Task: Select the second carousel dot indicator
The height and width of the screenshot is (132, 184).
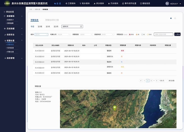Action: [x=175, y=18]
